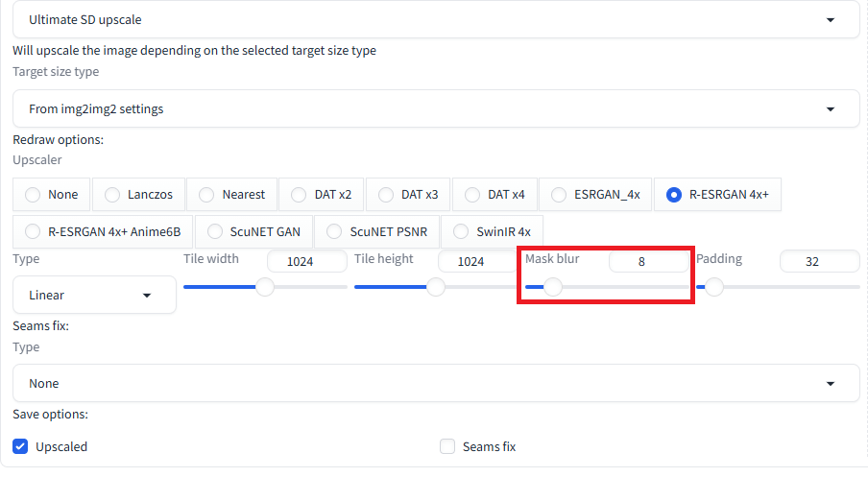The width and height of the screenshot is (868, 477).
Task: Choose the Lanczos upscaler
Action: [138, 194]
